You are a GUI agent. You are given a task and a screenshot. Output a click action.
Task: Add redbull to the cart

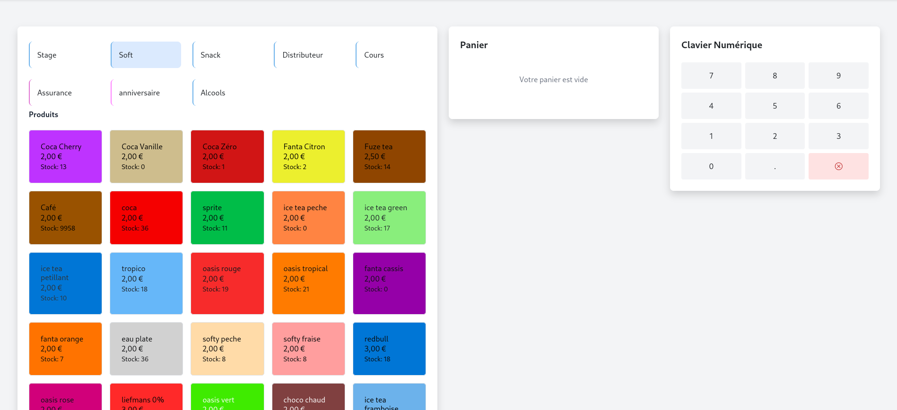coord(389,349)
